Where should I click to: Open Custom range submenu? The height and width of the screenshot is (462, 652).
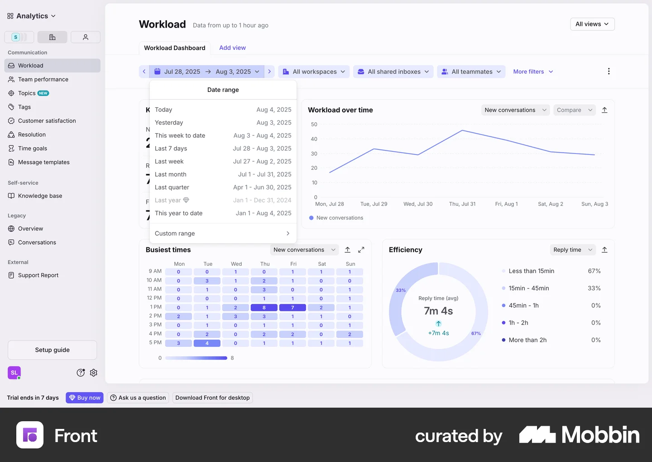click(x=223, y=233)
